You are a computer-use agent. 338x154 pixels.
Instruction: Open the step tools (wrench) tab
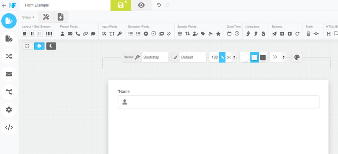(x=46, y=17)
